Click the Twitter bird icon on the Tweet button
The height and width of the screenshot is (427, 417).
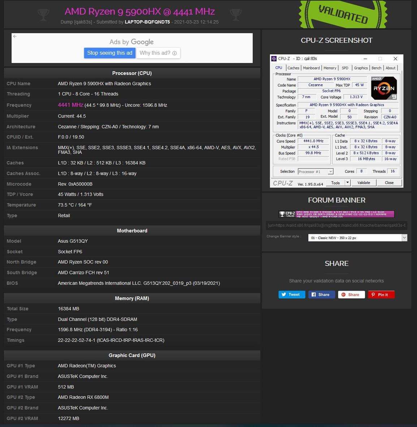point(284,294)
